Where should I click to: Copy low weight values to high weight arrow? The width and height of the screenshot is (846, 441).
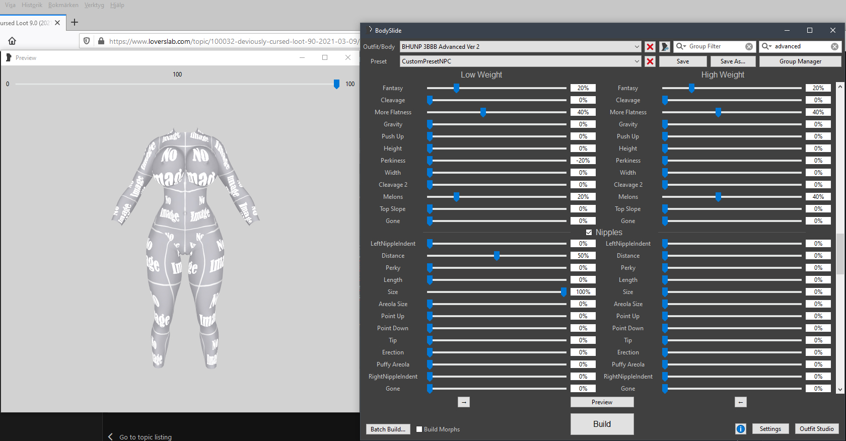pyautogui.click(x=464, y=402)
